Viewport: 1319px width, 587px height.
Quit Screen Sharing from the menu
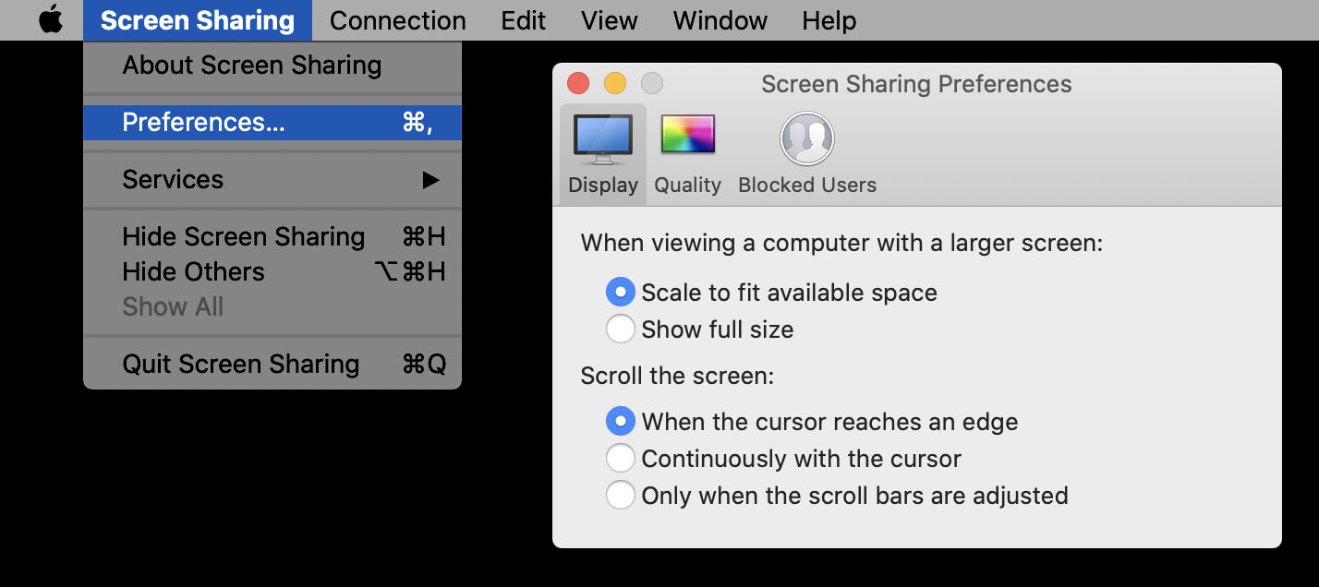(x=241, y=365)
